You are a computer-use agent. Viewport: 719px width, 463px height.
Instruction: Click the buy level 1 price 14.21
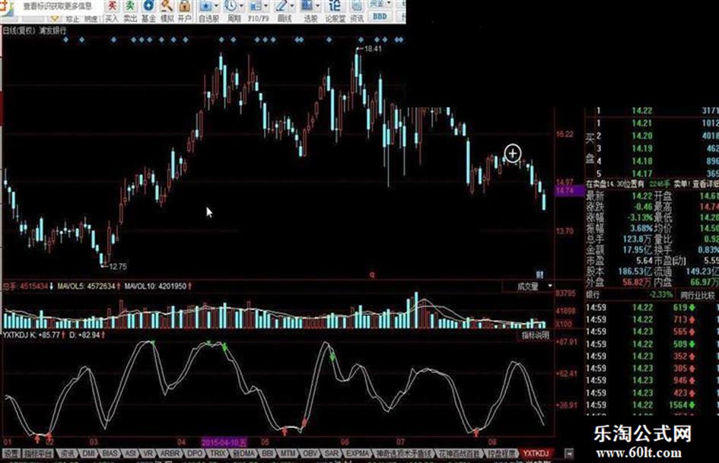coord(641,123)
